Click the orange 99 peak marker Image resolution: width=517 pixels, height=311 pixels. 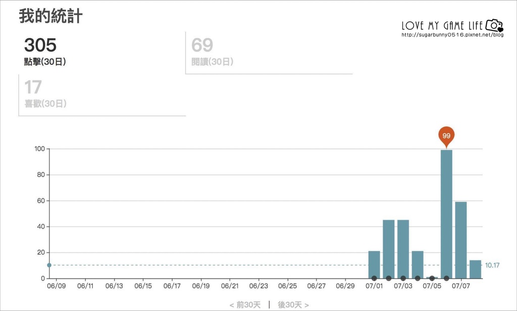pyautogui.click(x=446, y=137)
